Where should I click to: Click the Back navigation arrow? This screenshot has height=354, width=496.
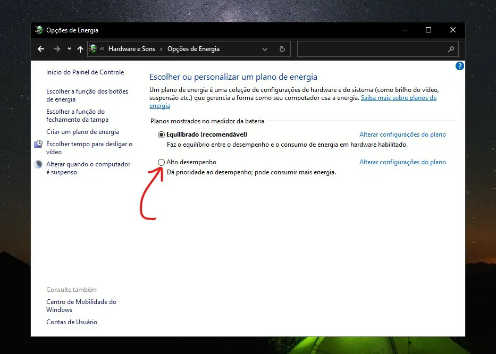pos(41,49)
